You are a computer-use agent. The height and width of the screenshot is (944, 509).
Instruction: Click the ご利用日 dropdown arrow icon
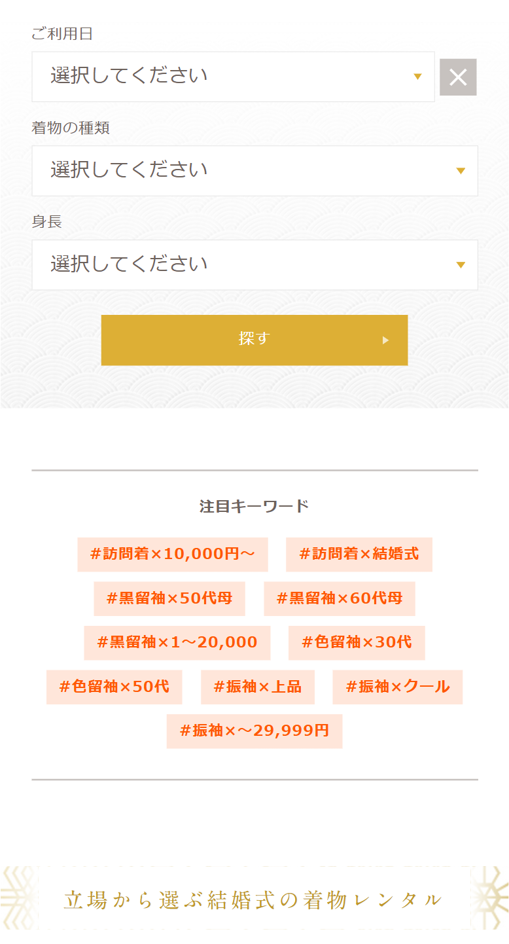417,77
